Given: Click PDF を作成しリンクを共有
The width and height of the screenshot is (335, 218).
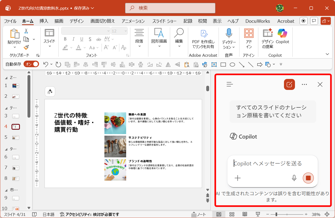Looking at the screenshot, I should [x=203, y=39].
